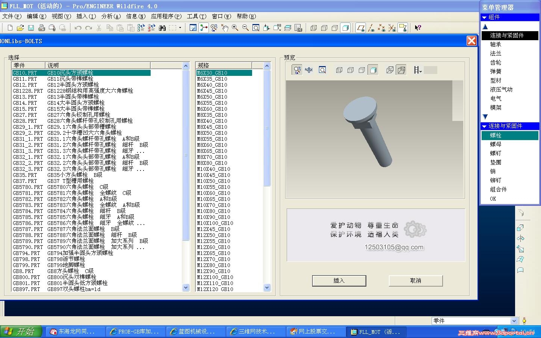
Task: Switch to the PROE-GB库 taskbar window
Action: [x=136, y=332]
